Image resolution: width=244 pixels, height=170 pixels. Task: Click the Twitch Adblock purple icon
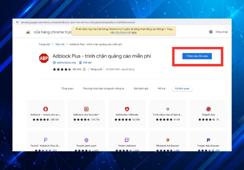coord(127,140)
